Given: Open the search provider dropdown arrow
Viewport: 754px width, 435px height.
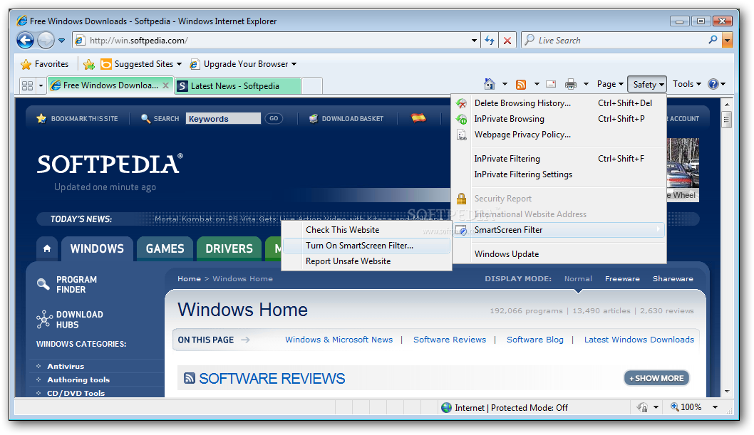Looking at the screenshot, I should click(x=728, y=41).
